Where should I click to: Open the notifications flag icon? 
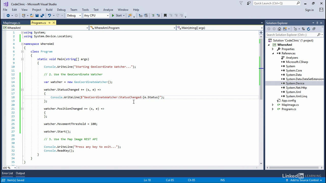(x=241, y=3)
